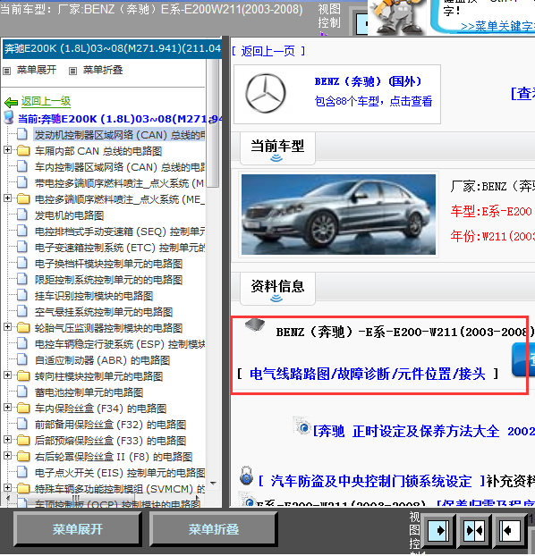Screen dimensions: 535x556
Task: Expand the 特殊车辆多功能控制模组 (SVMCM) node
Action: (x=7, y=487)
